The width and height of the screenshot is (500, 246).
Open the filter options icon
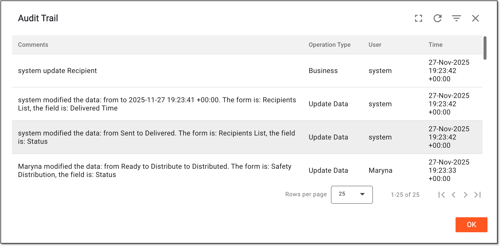(x=457, y=18)
